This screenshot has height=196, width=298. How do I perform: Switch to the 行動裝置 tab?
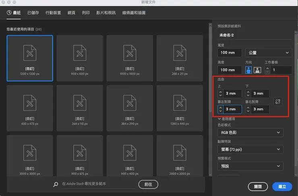tap(53, 13)
